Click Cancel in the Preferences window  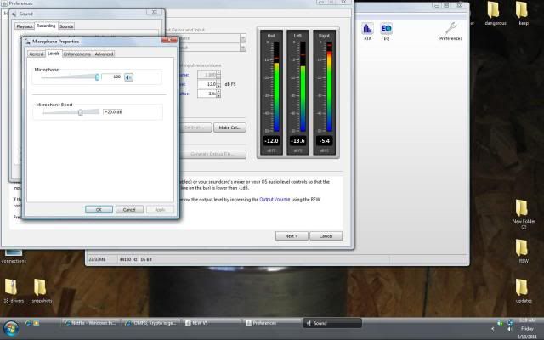pos(326,236)
